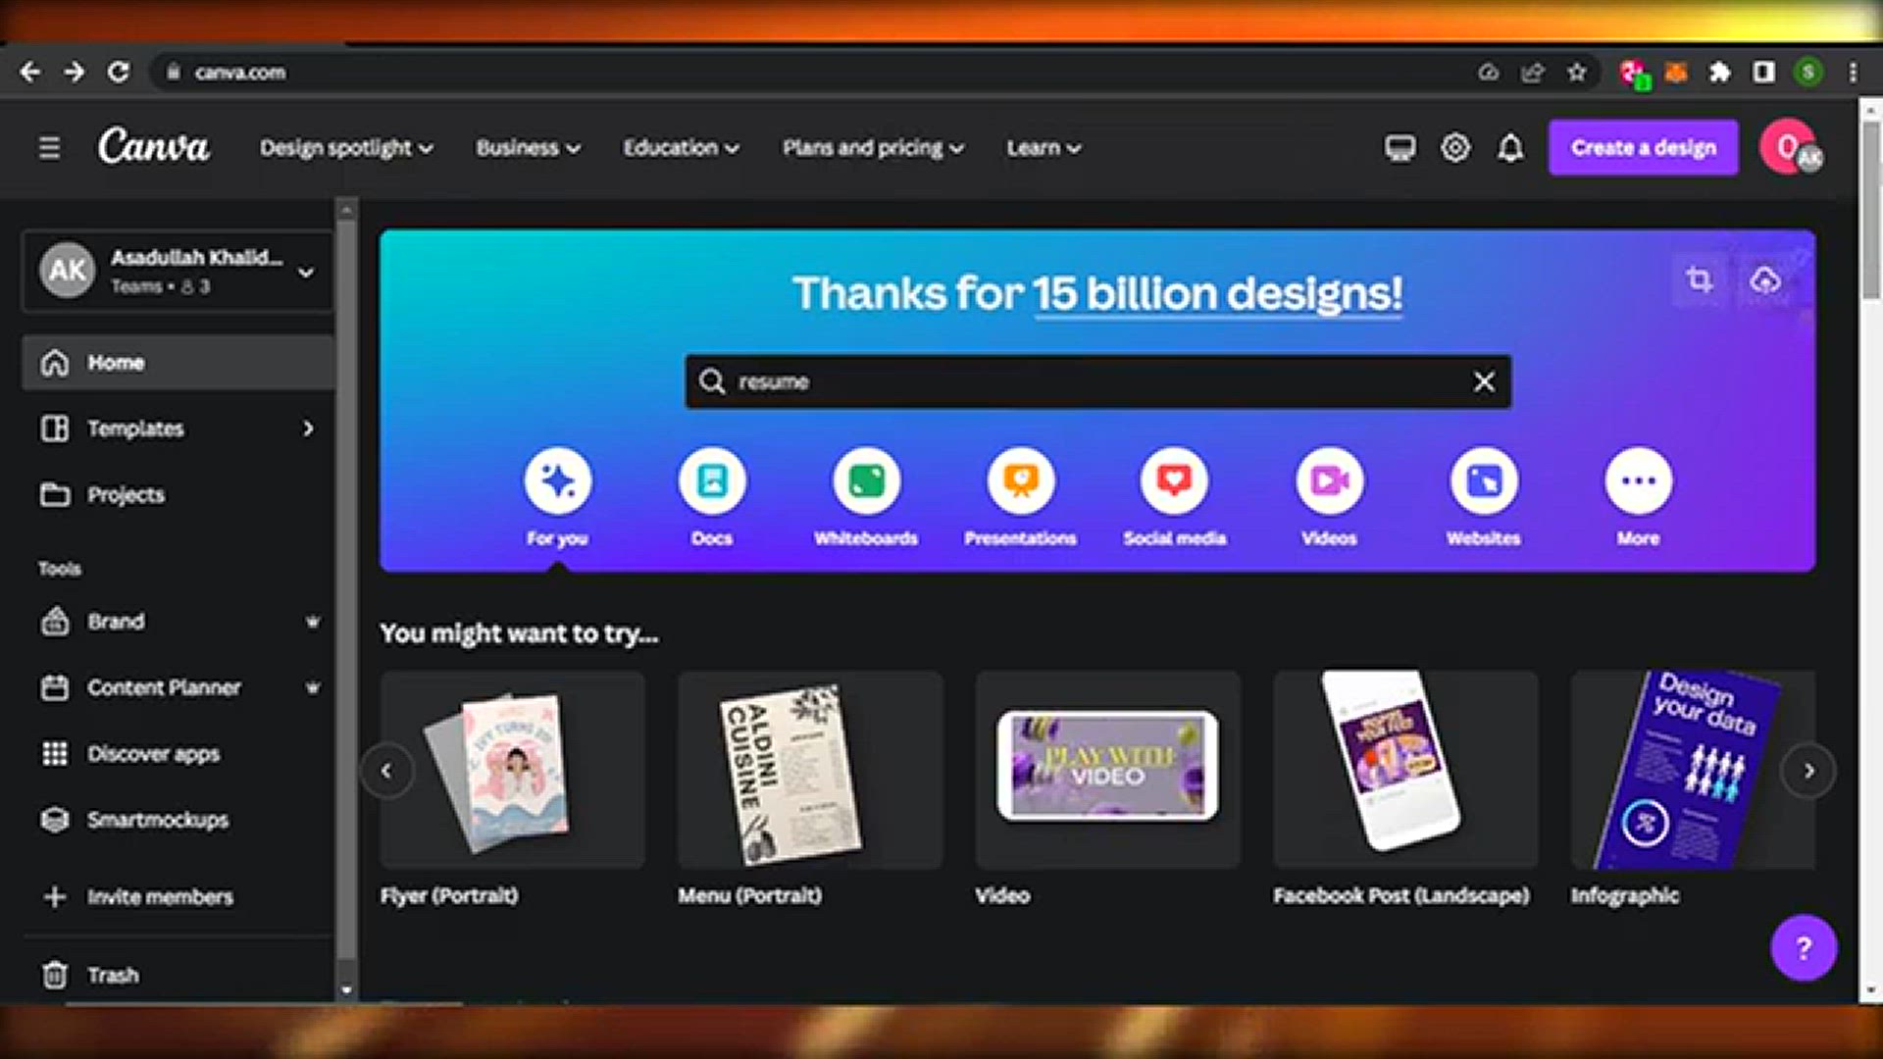Clear the search field with X

1484,381
